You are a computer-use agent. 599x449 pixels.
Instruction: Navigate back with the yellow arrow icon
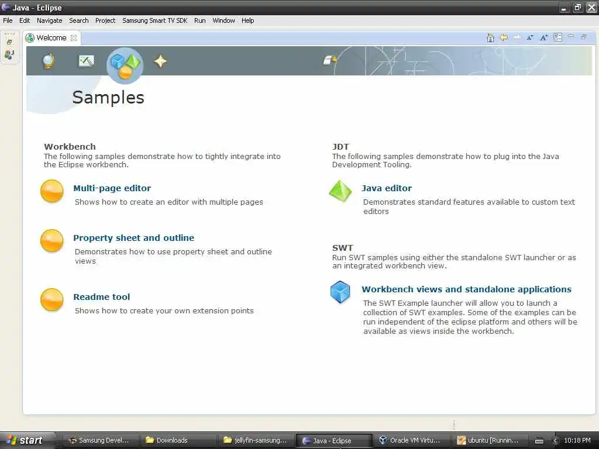pos(504,37)
